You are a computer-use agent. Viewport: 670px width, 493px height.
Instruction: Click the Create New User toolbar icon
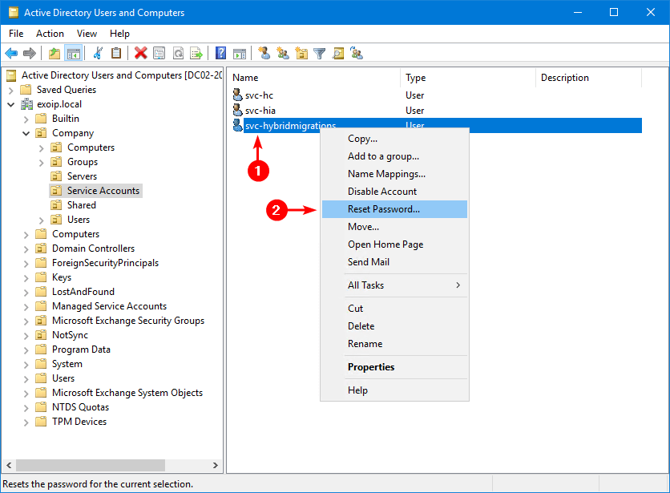264,54
